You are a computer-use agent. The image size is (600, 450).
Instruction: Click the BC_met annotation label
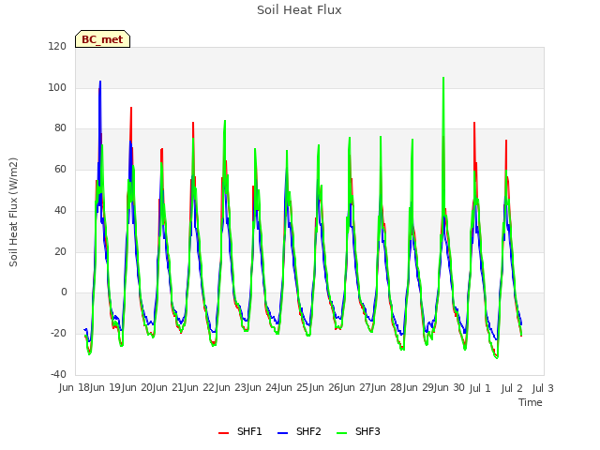pyautogui.click(x=102, y=39)
